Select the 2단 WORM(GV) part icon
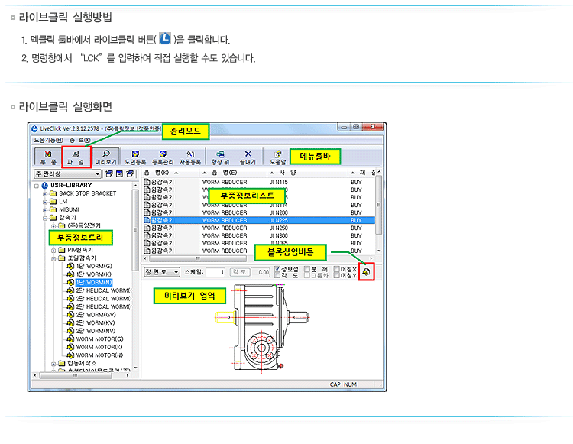The width and height of the screenshot is (573, 444). pos(70,315)
